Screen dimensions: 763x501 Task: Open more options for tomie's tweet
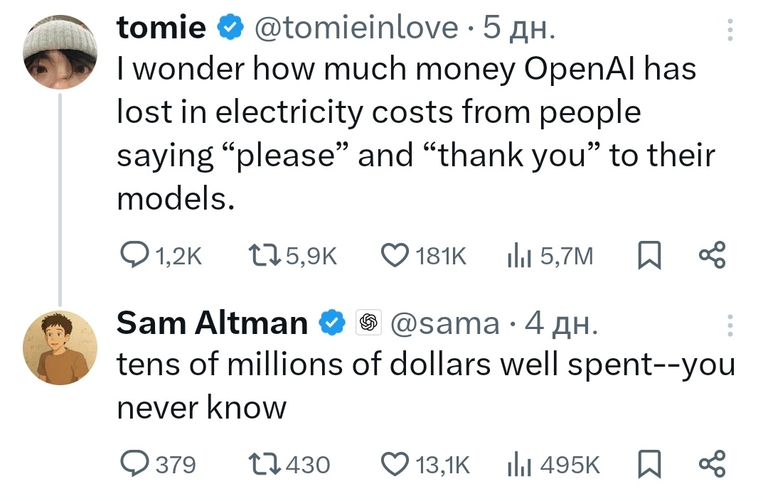pyautogui.click(x=727, y=29)
